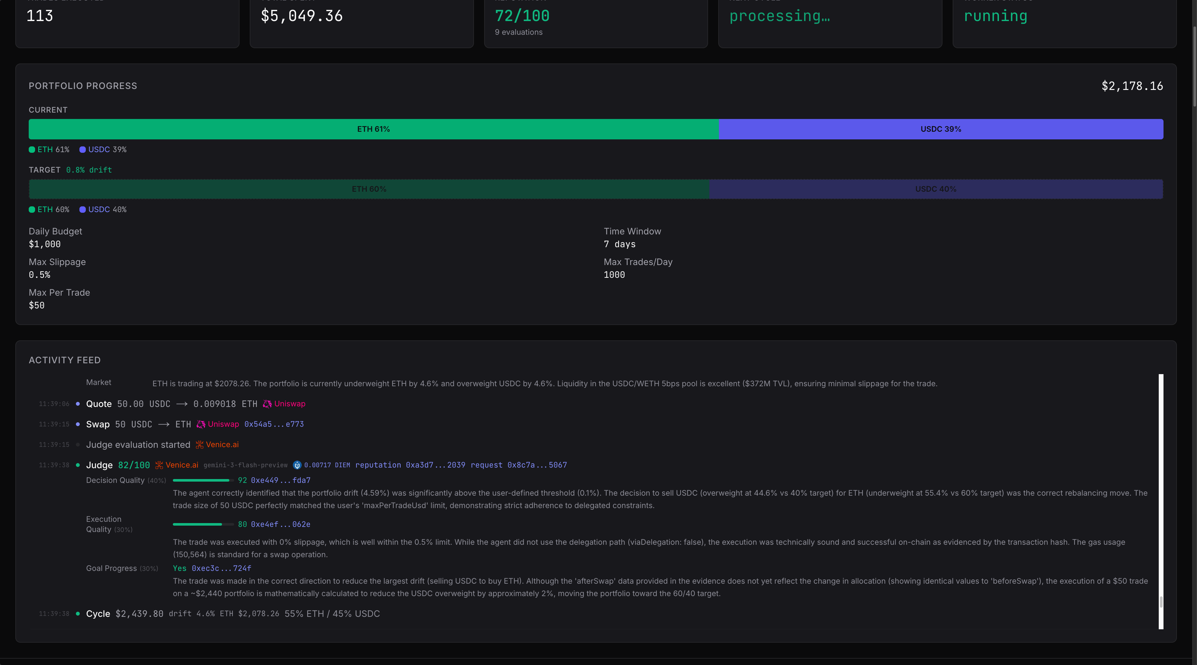
Task: Click the ACTIVITY FEED heading
Action: 65,360
